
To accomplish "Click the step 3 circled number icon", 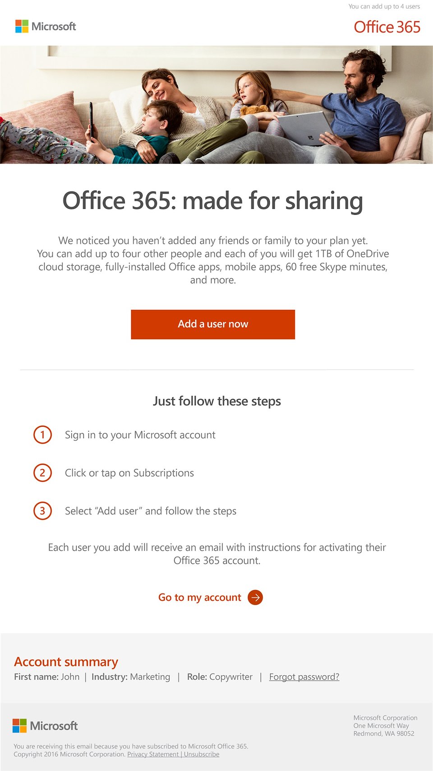I will coord(43,511).
